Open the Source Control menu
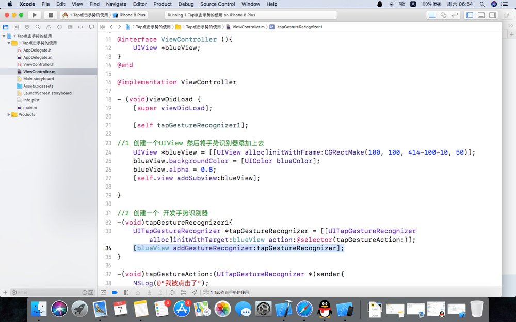Viewport: 516px width, 322px height. tap(218, 4)
